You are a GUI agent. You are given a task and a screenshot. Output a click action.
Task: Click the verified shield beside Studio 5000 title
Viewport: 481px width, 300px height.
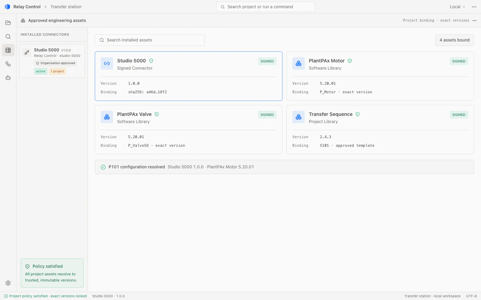click(x=151, y=61)
